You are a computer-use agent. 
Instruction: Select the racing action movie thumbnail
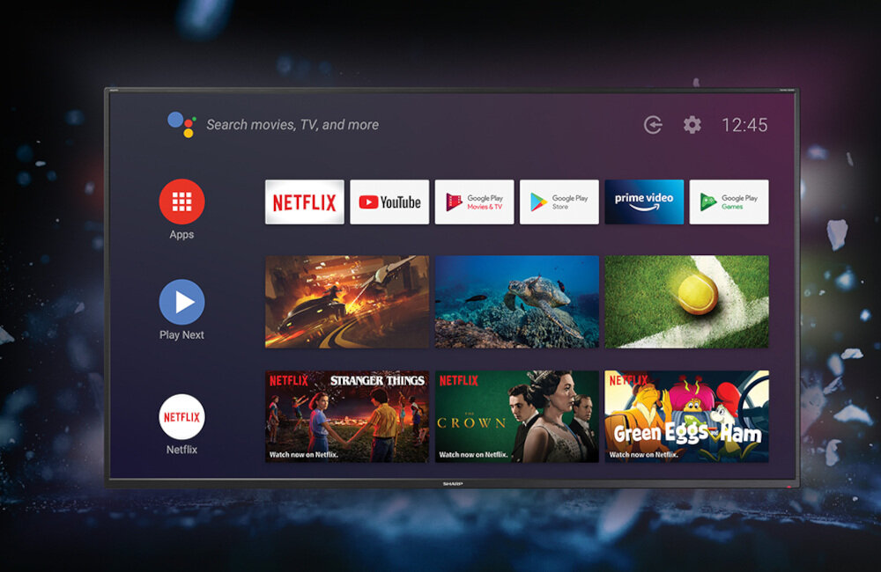pyautogui.click(x=344, y=301)
